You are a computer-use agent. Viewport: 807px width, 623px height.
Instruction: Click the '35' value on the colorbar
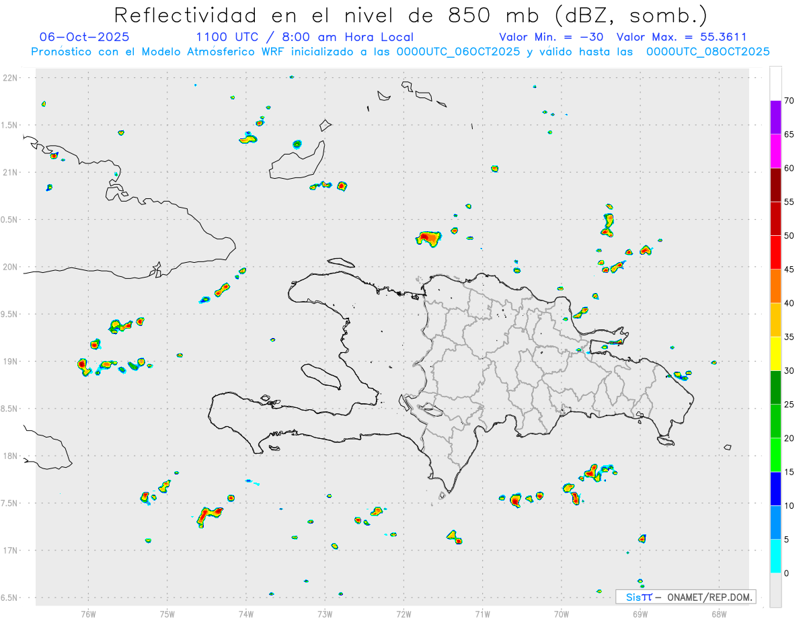(x=789, y=337)
